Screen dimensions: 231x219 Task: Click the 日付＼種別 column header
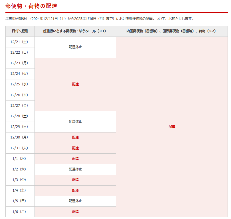[20, 31]
